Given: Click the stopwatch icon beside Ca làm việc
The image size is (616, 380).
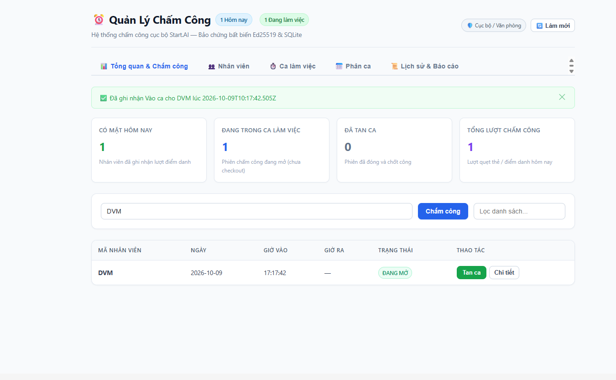Looking at the screenshot, I should point(273,66).
